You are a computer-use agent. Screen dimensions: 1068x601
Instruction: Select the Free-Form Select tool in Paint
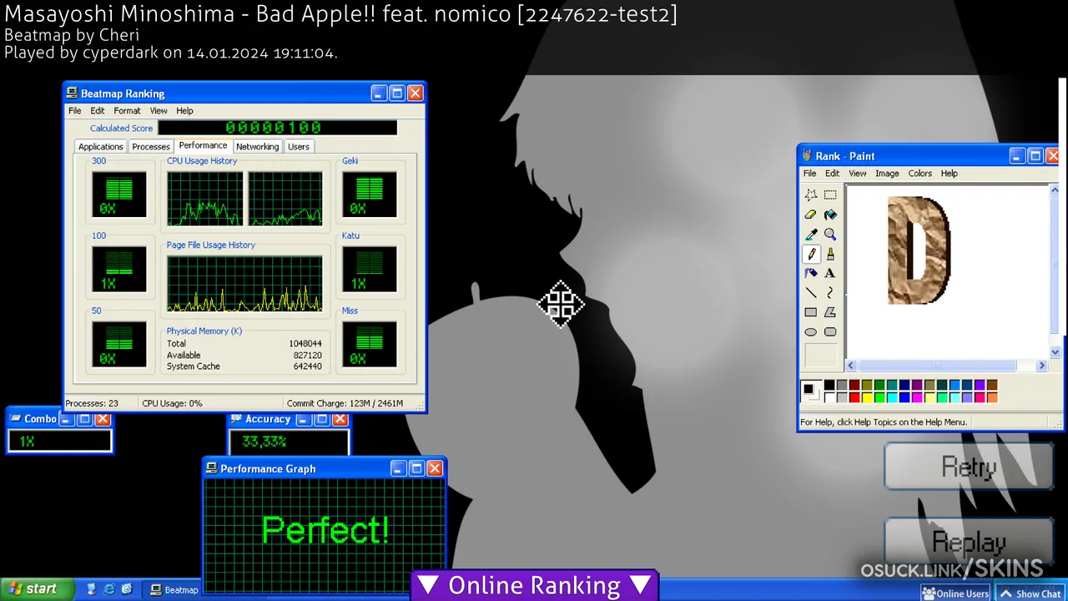tap(811, 194)
